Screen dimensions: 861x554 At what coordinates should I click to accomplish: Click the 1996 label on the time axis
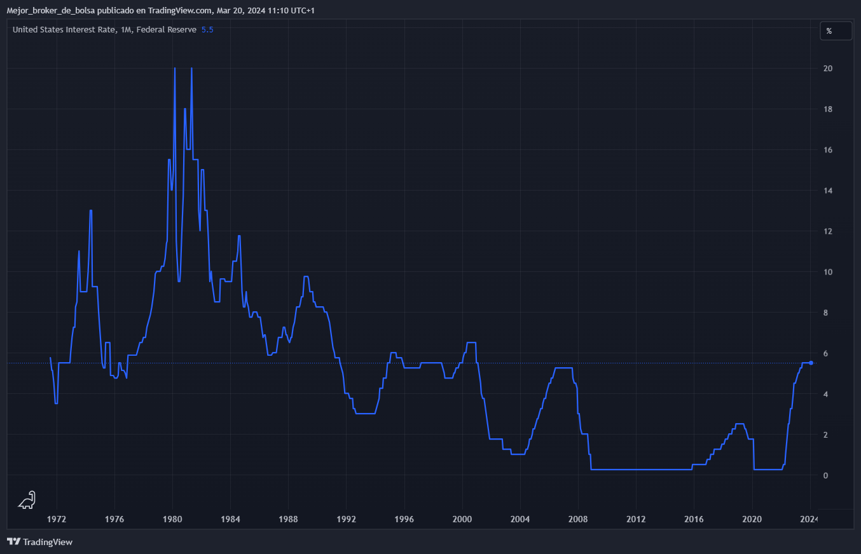pos(404,519)
